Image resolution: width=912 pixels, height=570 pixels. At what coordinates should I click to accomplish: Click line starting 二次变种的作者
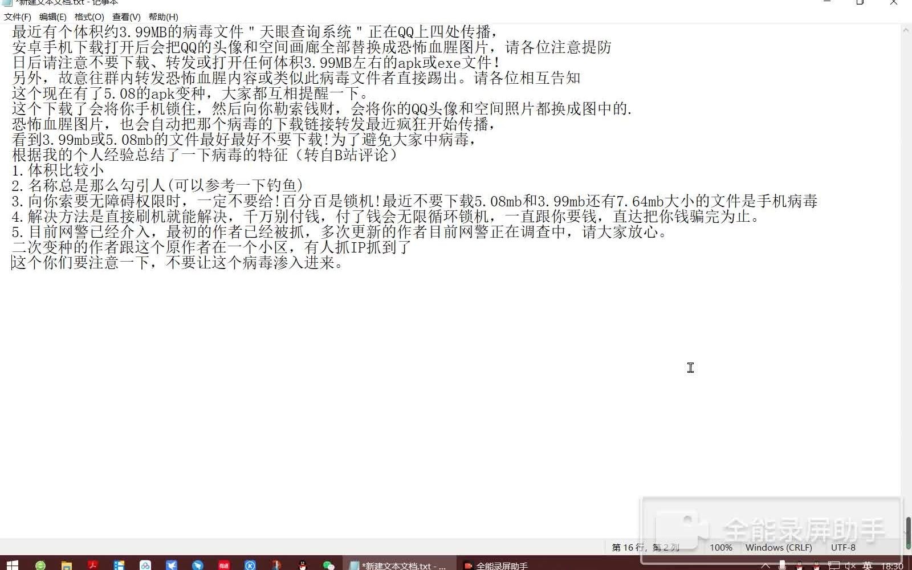click(x=211, y=247)
